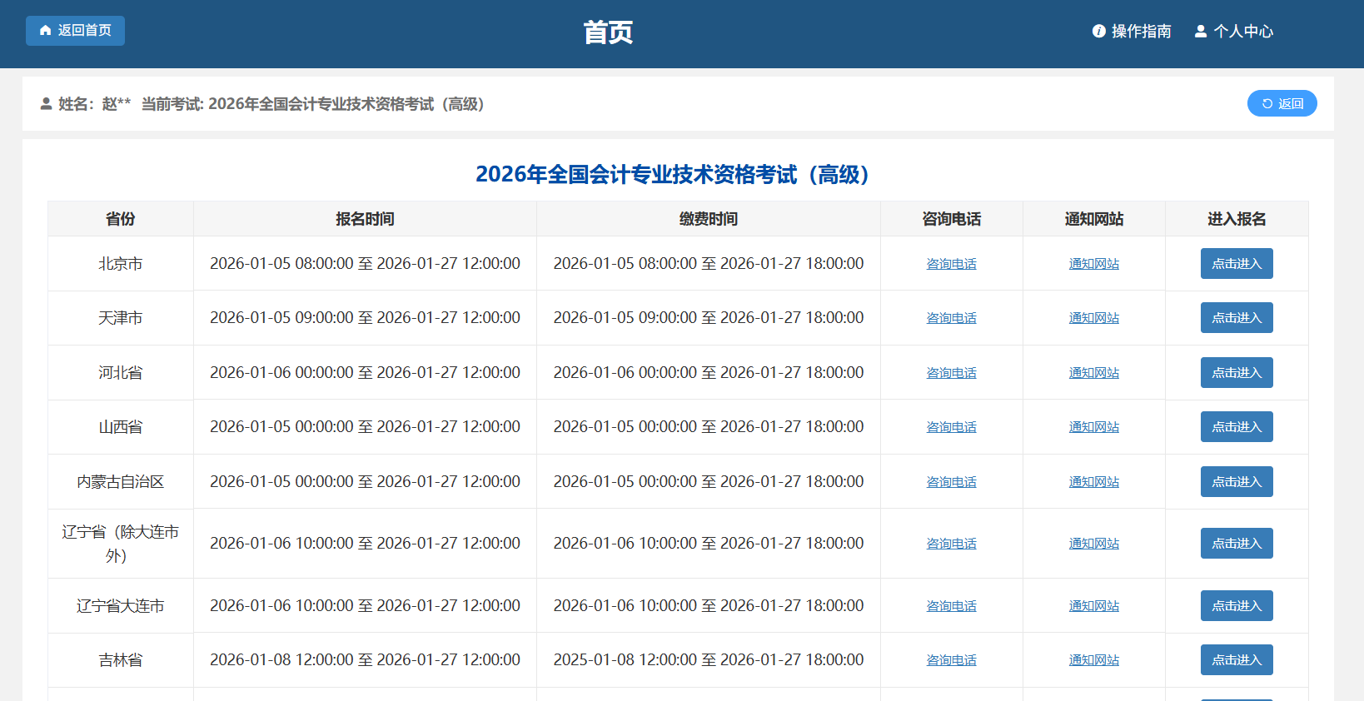Image resolution: width=1364 pixels, height=701 pixels.
Task: View 咨询电话 for 河北省
Action: pyautogui.click(x=951, y=373)
